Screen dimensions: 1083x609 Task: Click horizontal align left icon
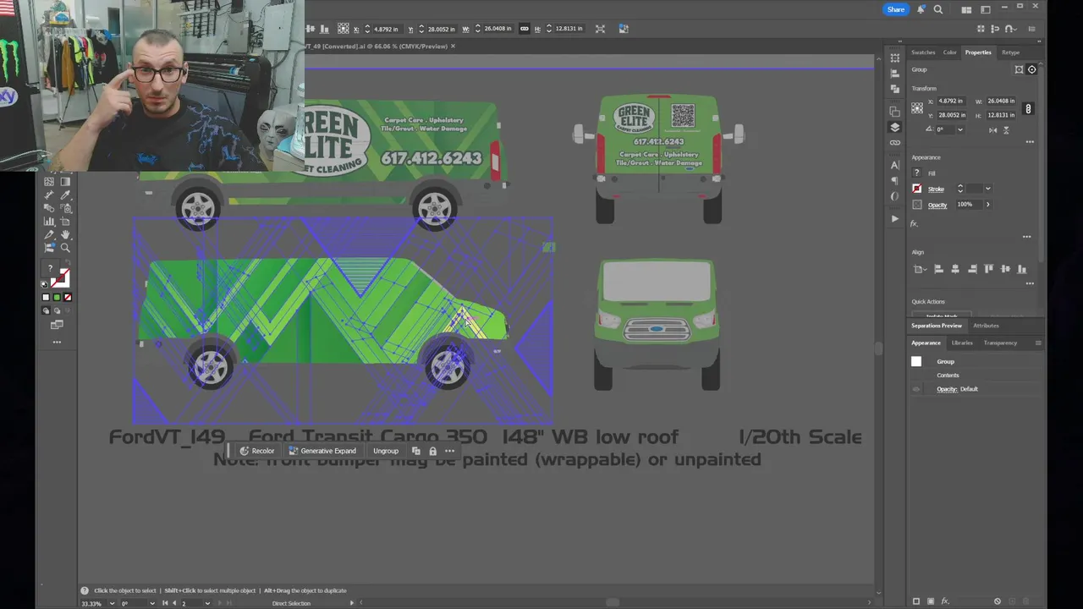[938, 269]
